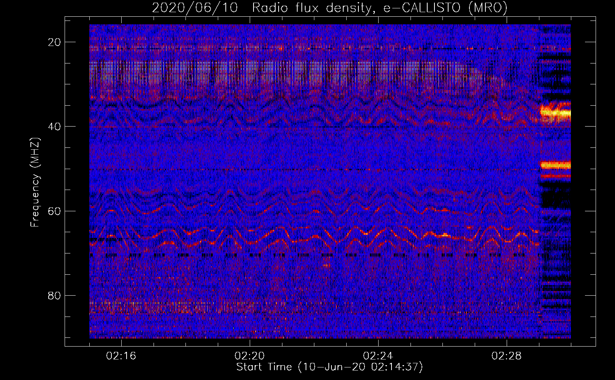Click the 60 frequency tick label
This screenshot has width=615, height=380.
[x=54, y=211]
